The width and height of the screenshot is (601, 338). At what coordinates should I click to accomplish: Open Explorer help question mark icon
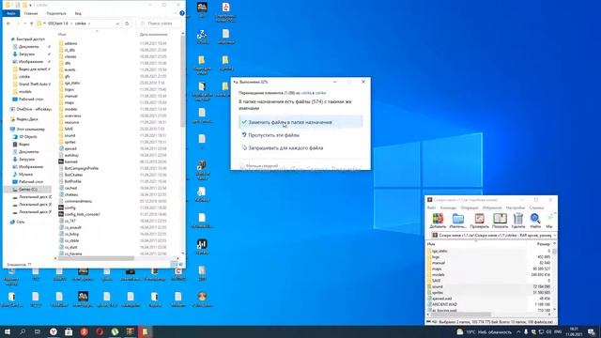[182, 13]
